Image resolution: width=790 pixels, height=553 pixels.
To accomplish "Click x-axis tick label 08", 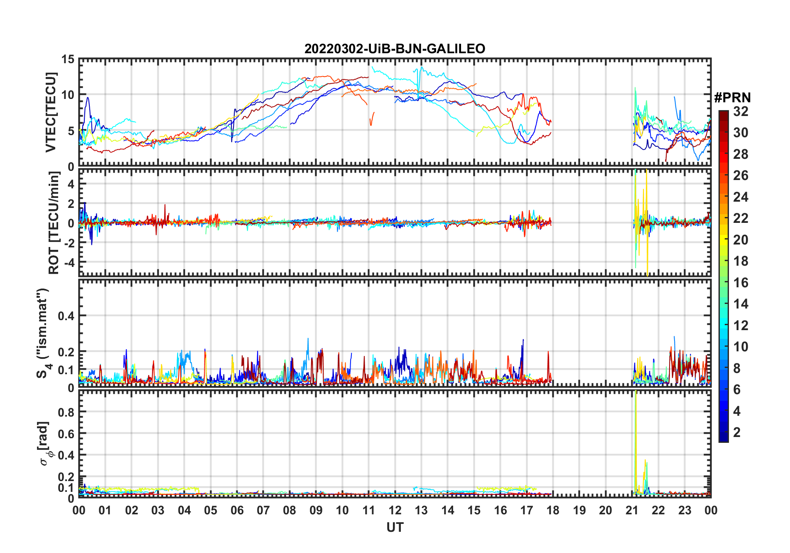I will point(290,510).
